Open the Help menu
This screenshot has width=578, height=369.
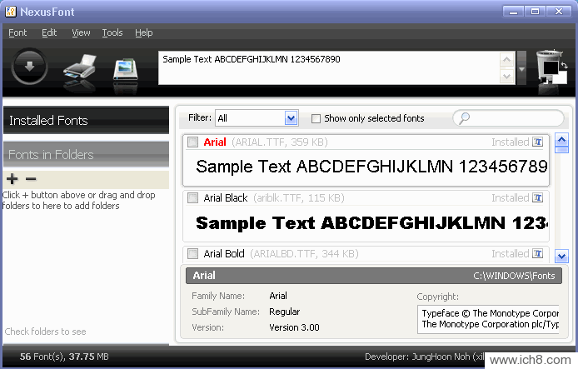pyautogui.click(x=144, y=32)
